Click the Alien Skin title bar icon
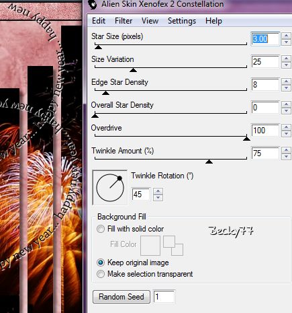 click(92, 4)
